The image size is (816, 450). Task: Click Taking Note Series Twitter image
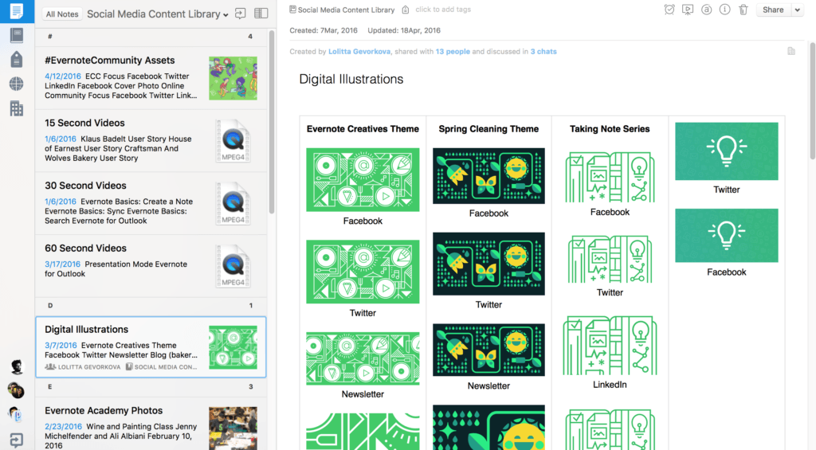pyautogui.click(x=610, y=259)
